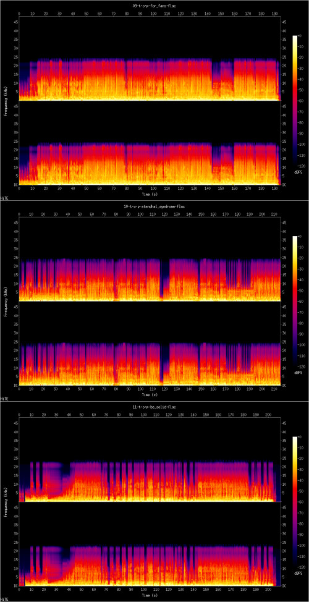
Task: Click the dBFS color scale of be_solid spectrogram
Action: tap(295, 501)
